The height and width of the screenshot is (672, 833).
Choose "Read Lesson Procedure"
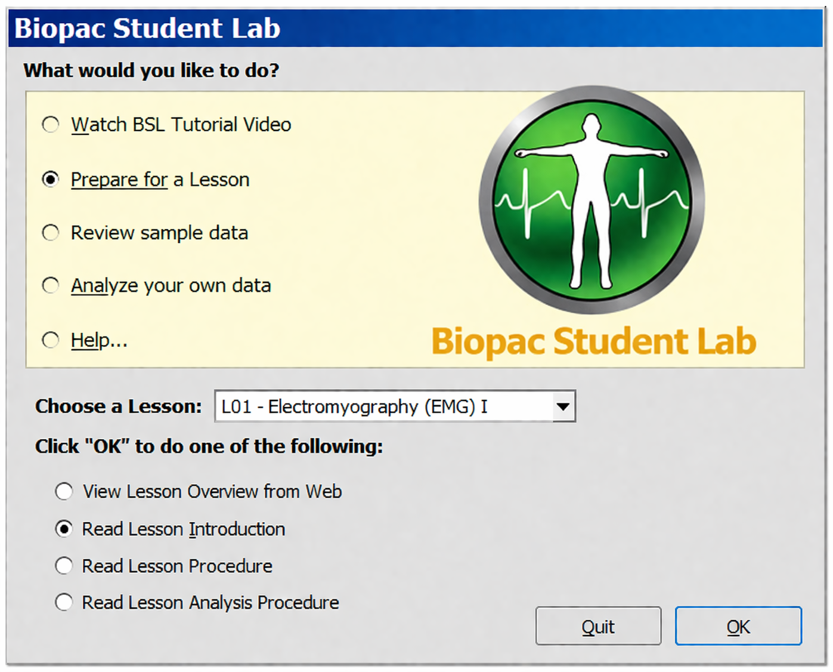click(x=64, y=566)
